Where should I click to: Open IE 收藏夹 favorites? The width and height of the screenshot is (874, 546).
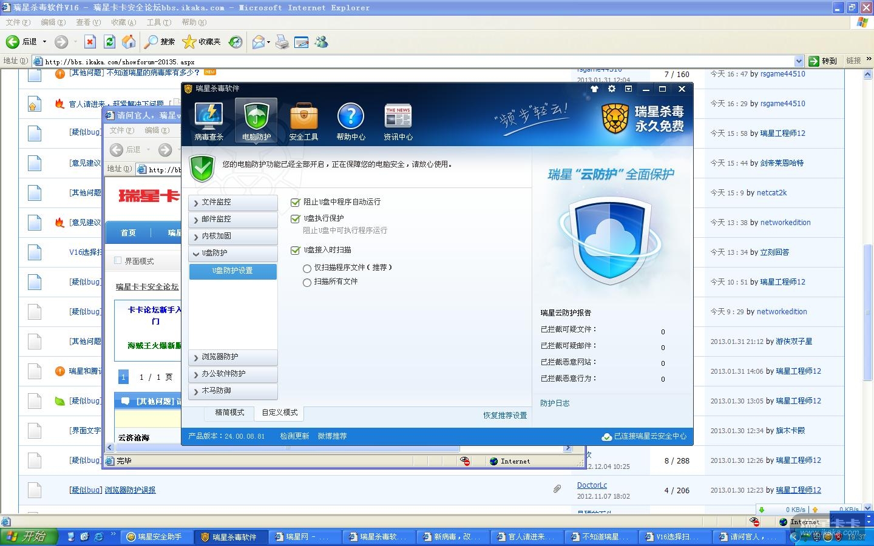[x=202, y=42]
